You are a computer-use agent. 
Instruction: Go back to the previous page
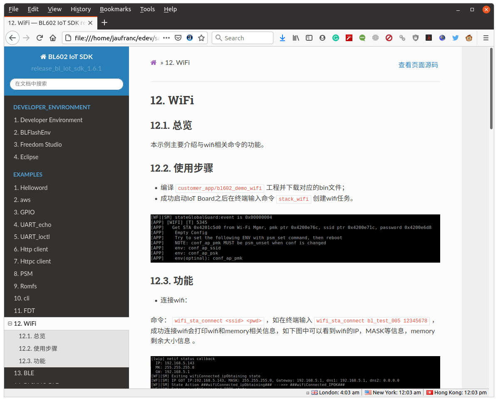pos(12,38)
